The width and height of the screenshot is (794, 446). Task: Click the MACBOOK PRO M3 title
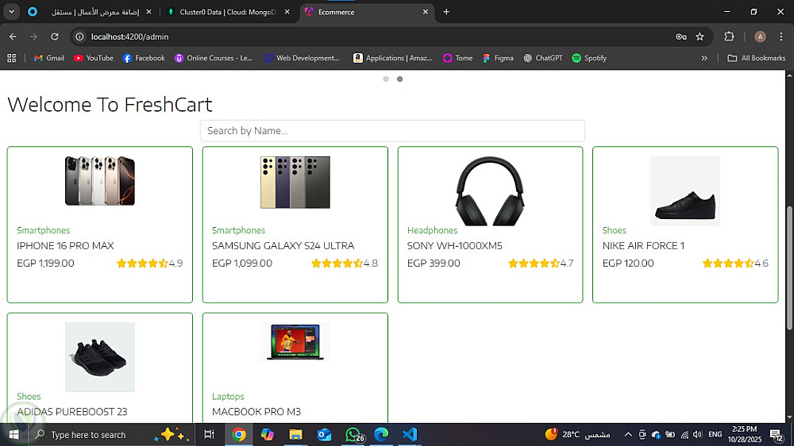tap(256, 412)
